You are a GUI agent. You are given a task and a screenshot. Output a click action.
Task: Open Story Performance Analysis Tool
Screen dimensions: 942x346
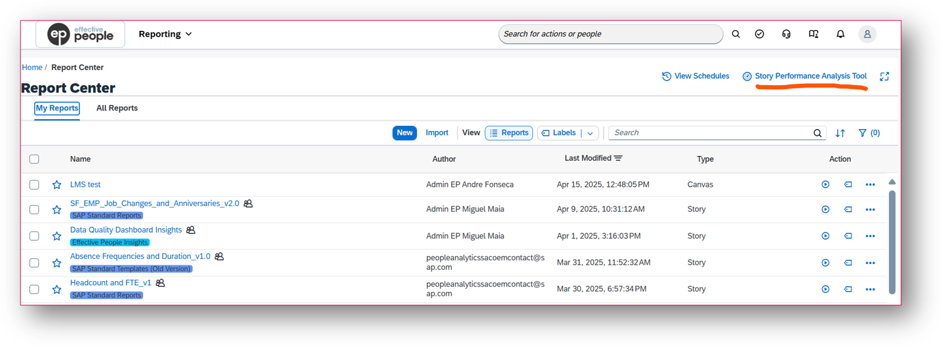[804, 76]
